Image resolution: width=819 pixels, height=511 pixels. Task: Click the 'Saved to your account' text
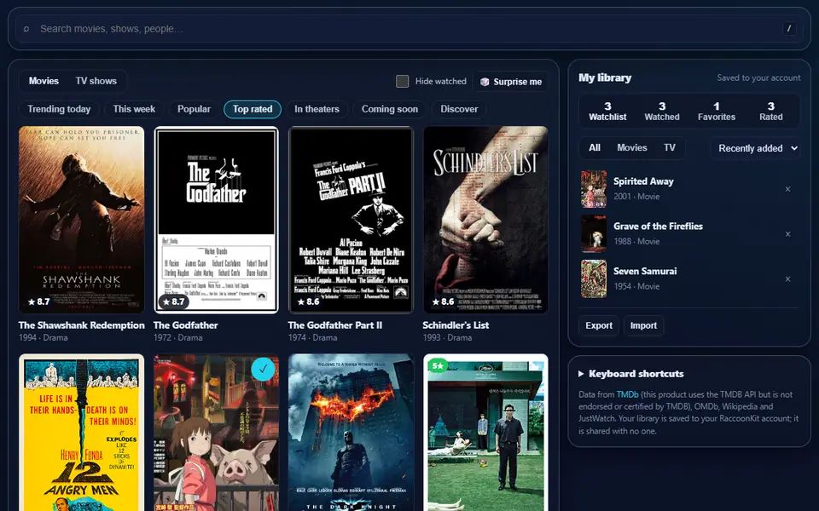[x=758, y=78]
